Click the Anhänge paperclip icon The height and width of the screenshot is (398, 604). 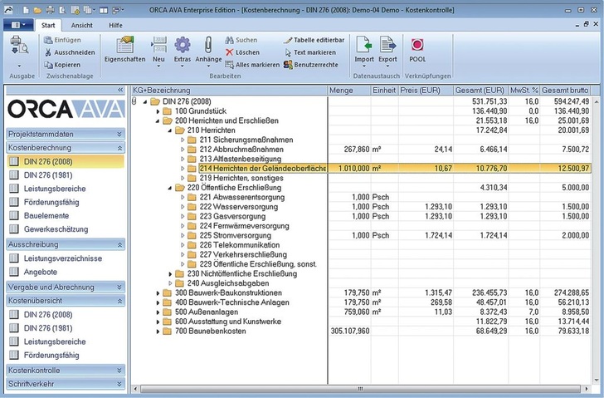(208, 45)
